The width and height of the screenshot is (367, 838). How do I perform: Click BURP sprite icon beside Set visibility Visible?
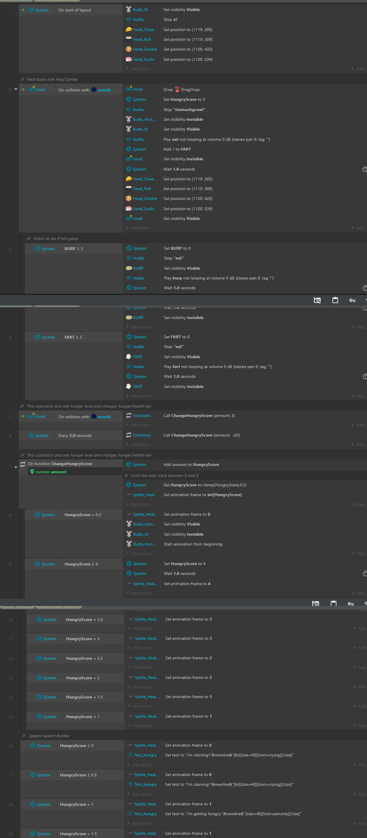pyautogui.click(x=129, y=268)
